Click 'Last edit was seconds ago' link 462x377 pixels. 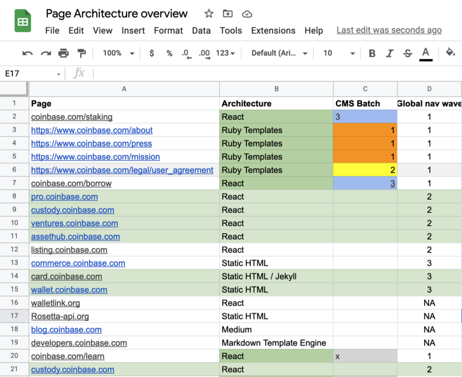coord(389,30)
